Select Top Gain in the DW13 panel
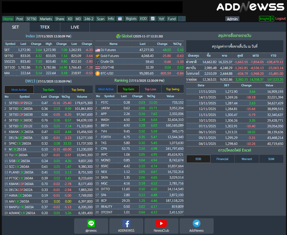This screenshot has height=235, width=287. tap(48, 90)
